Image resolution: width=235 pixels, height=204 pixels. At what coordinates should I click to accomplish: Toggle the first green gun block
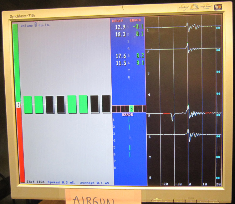click(x=28, y=105)
